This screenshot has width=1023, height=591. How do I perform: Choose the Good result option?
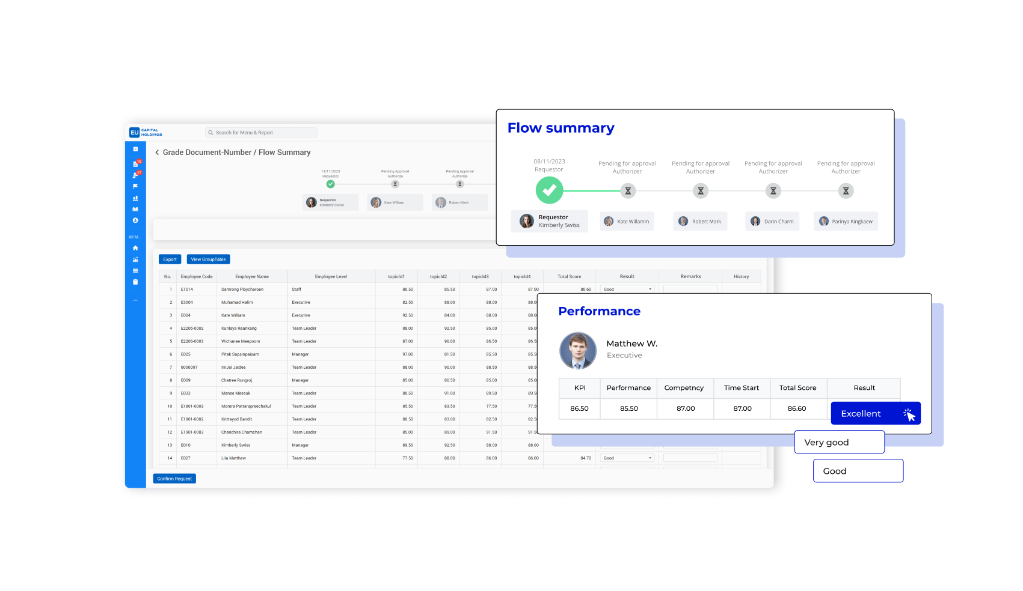pyautogui.click(x=858, y=471)
